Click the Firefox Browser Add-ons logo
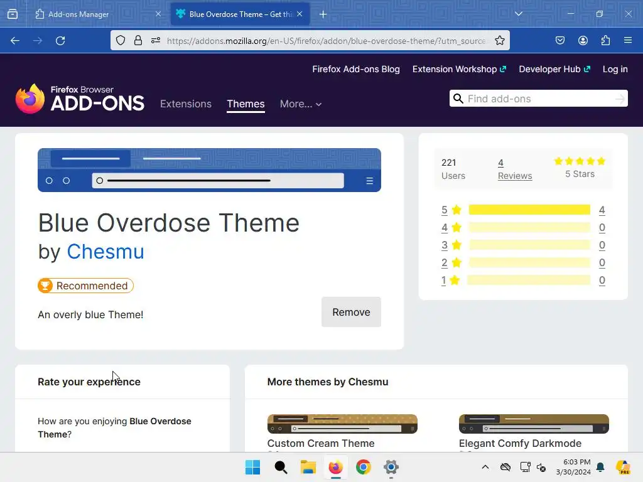This screenshot has width=643, height=482. tap(80, 99)
